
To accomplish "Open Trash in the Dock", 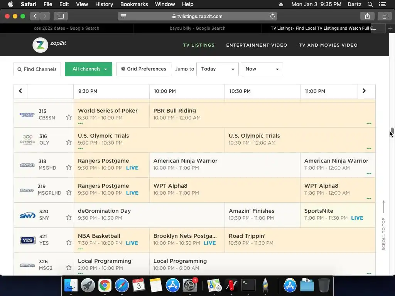I will [x=324, y=285].
